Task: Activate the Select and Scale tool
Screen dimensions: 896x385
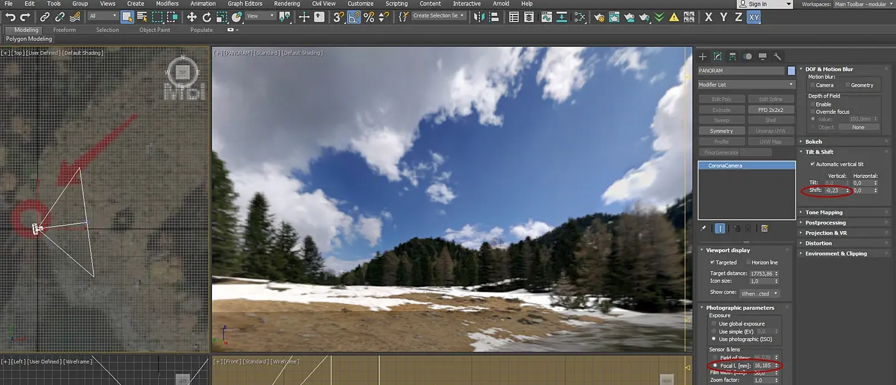Action: pos(222,17)
